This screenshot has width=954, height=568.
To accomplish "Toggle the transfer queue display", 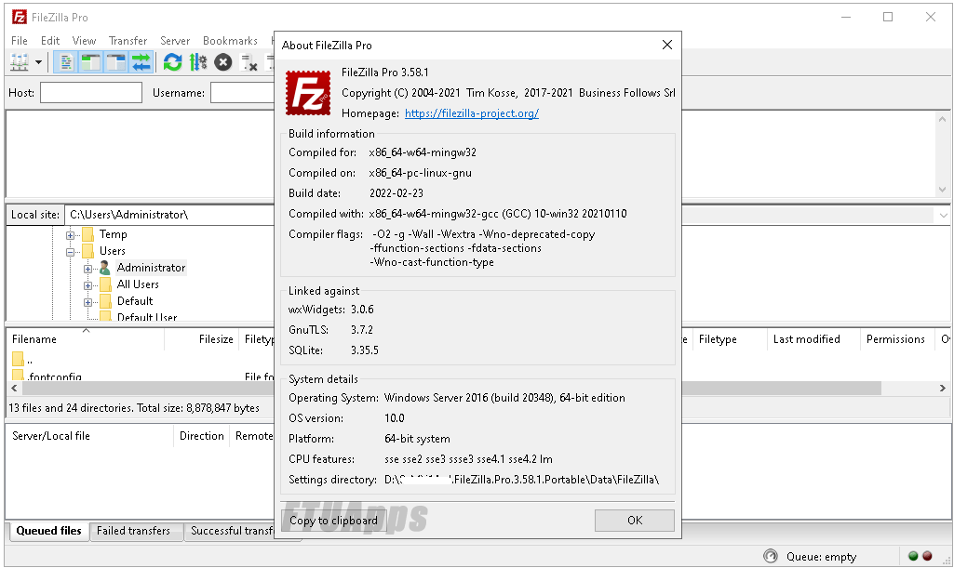I will [x=141, y=62].
